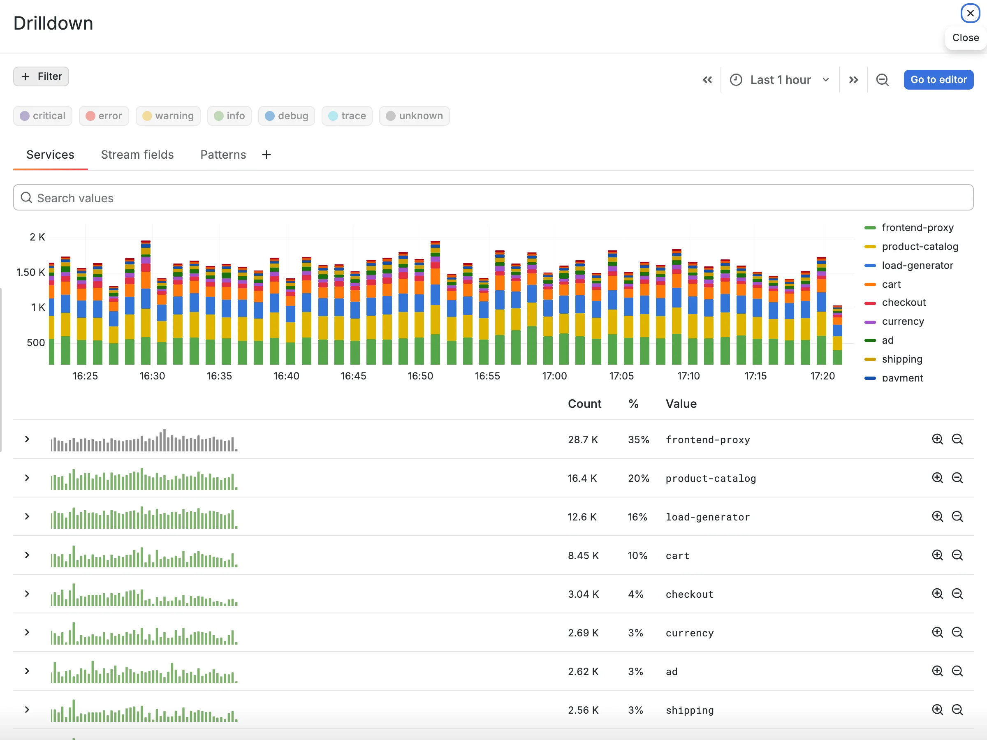This screenshot has height=740, width=987.
Task: Include checkout using the plus magnifier
Action: (x=937, y=594)
